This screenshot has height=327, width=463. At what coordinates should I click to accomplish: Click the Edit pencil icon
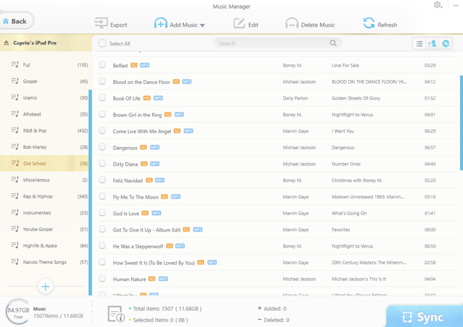point(239,23)
